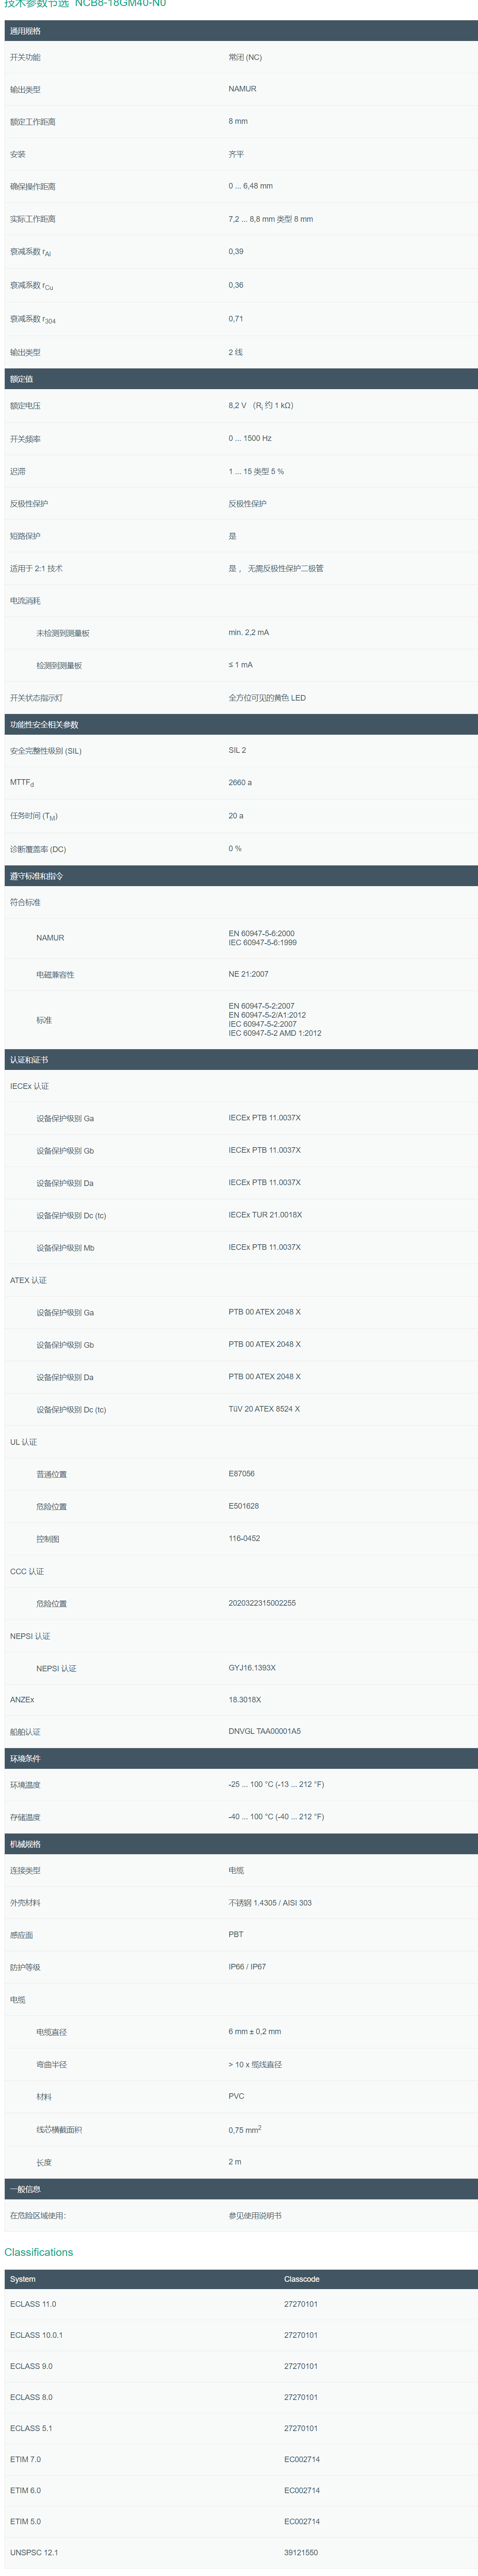Select the '20 a' mission time value

(236, 816)
